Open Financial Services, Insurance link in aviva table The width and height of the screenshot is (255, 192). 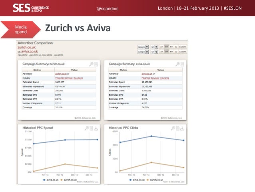pyautogui.click(x=155, y=78)
